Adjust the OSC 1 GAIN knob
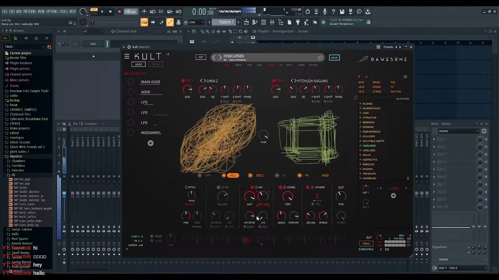Viewport: 499px width, 280px height. (x=188, y=90)
